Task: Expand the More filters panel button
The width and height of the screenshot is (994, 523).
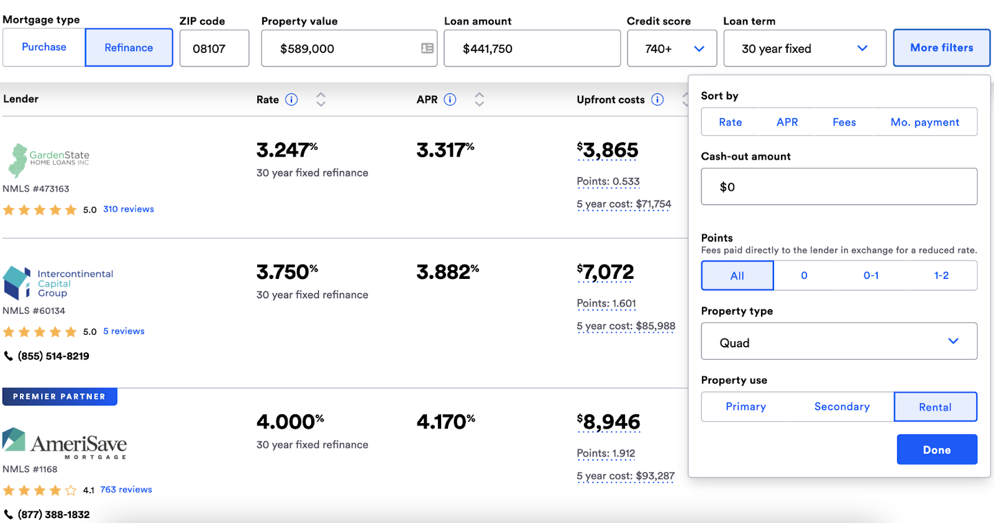Action: [x=942, y=48]
